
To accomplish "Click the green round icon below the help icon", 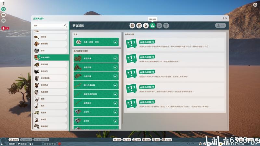I will 4,9.
